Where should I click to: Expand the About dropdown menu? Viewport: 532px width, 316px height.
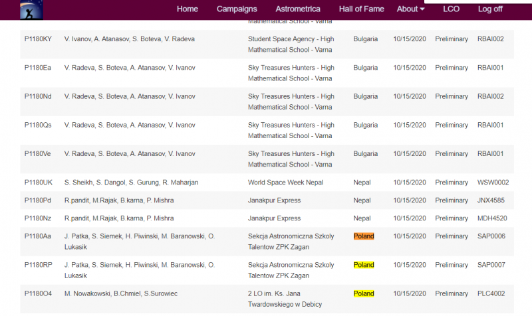410,9
